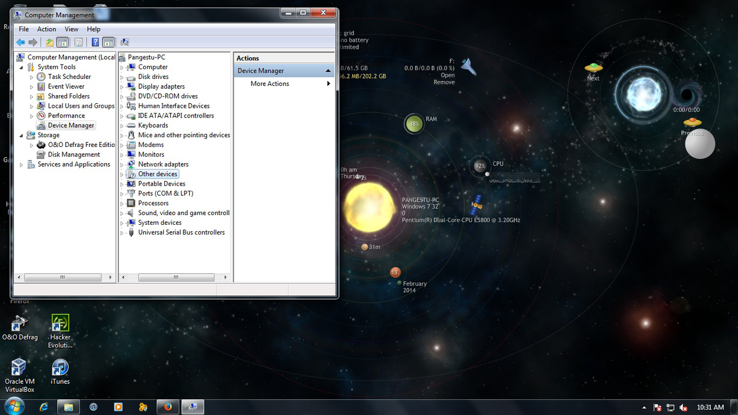738x415 pixels.
Task: Click the Disk drives category icon
Action: click(131, 77)
